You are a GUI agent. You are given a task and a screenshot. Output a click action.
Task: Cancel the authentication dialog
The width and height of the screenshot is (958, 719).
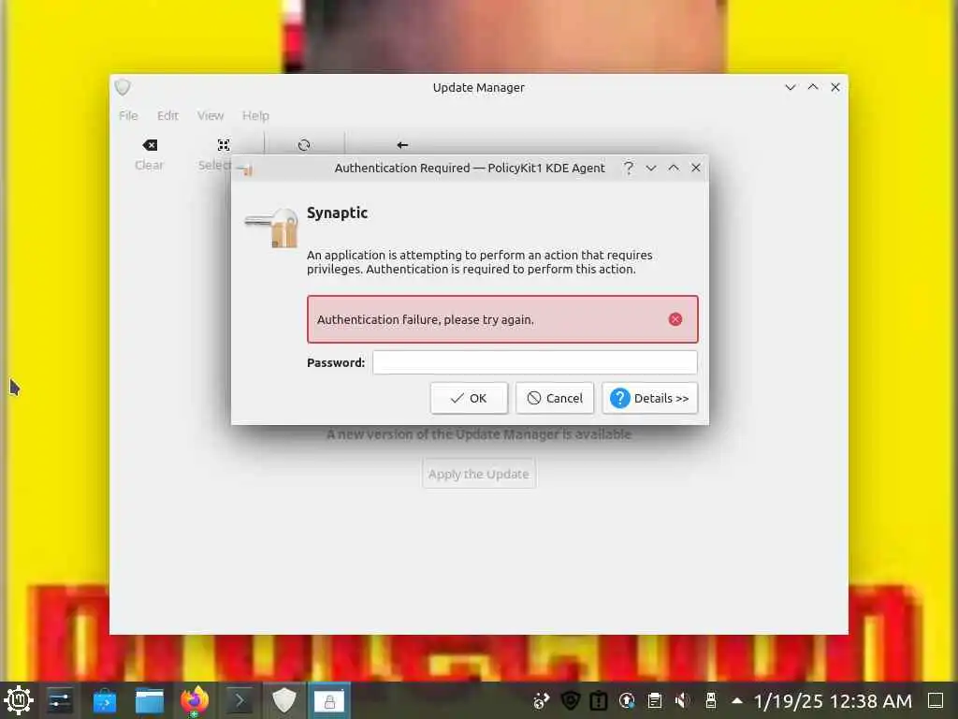(x=555, y=398)
